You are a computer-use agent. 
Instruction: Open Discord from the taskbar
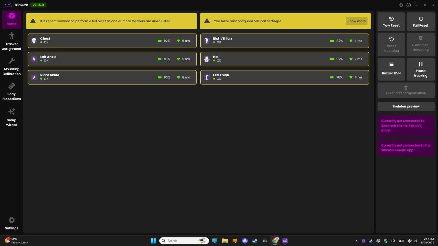[x=245, y=241]
